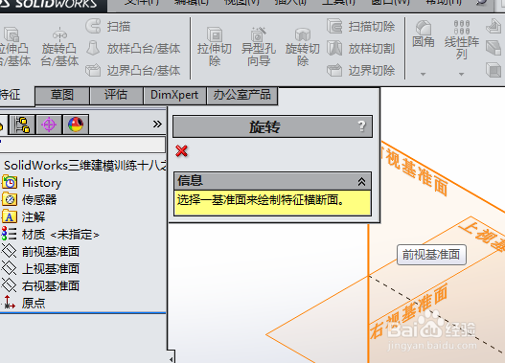Select the Lofted Boss 放样凸台/基体 tool
The width and height of the screenshot is (505, 363).
tap(132, 49)
